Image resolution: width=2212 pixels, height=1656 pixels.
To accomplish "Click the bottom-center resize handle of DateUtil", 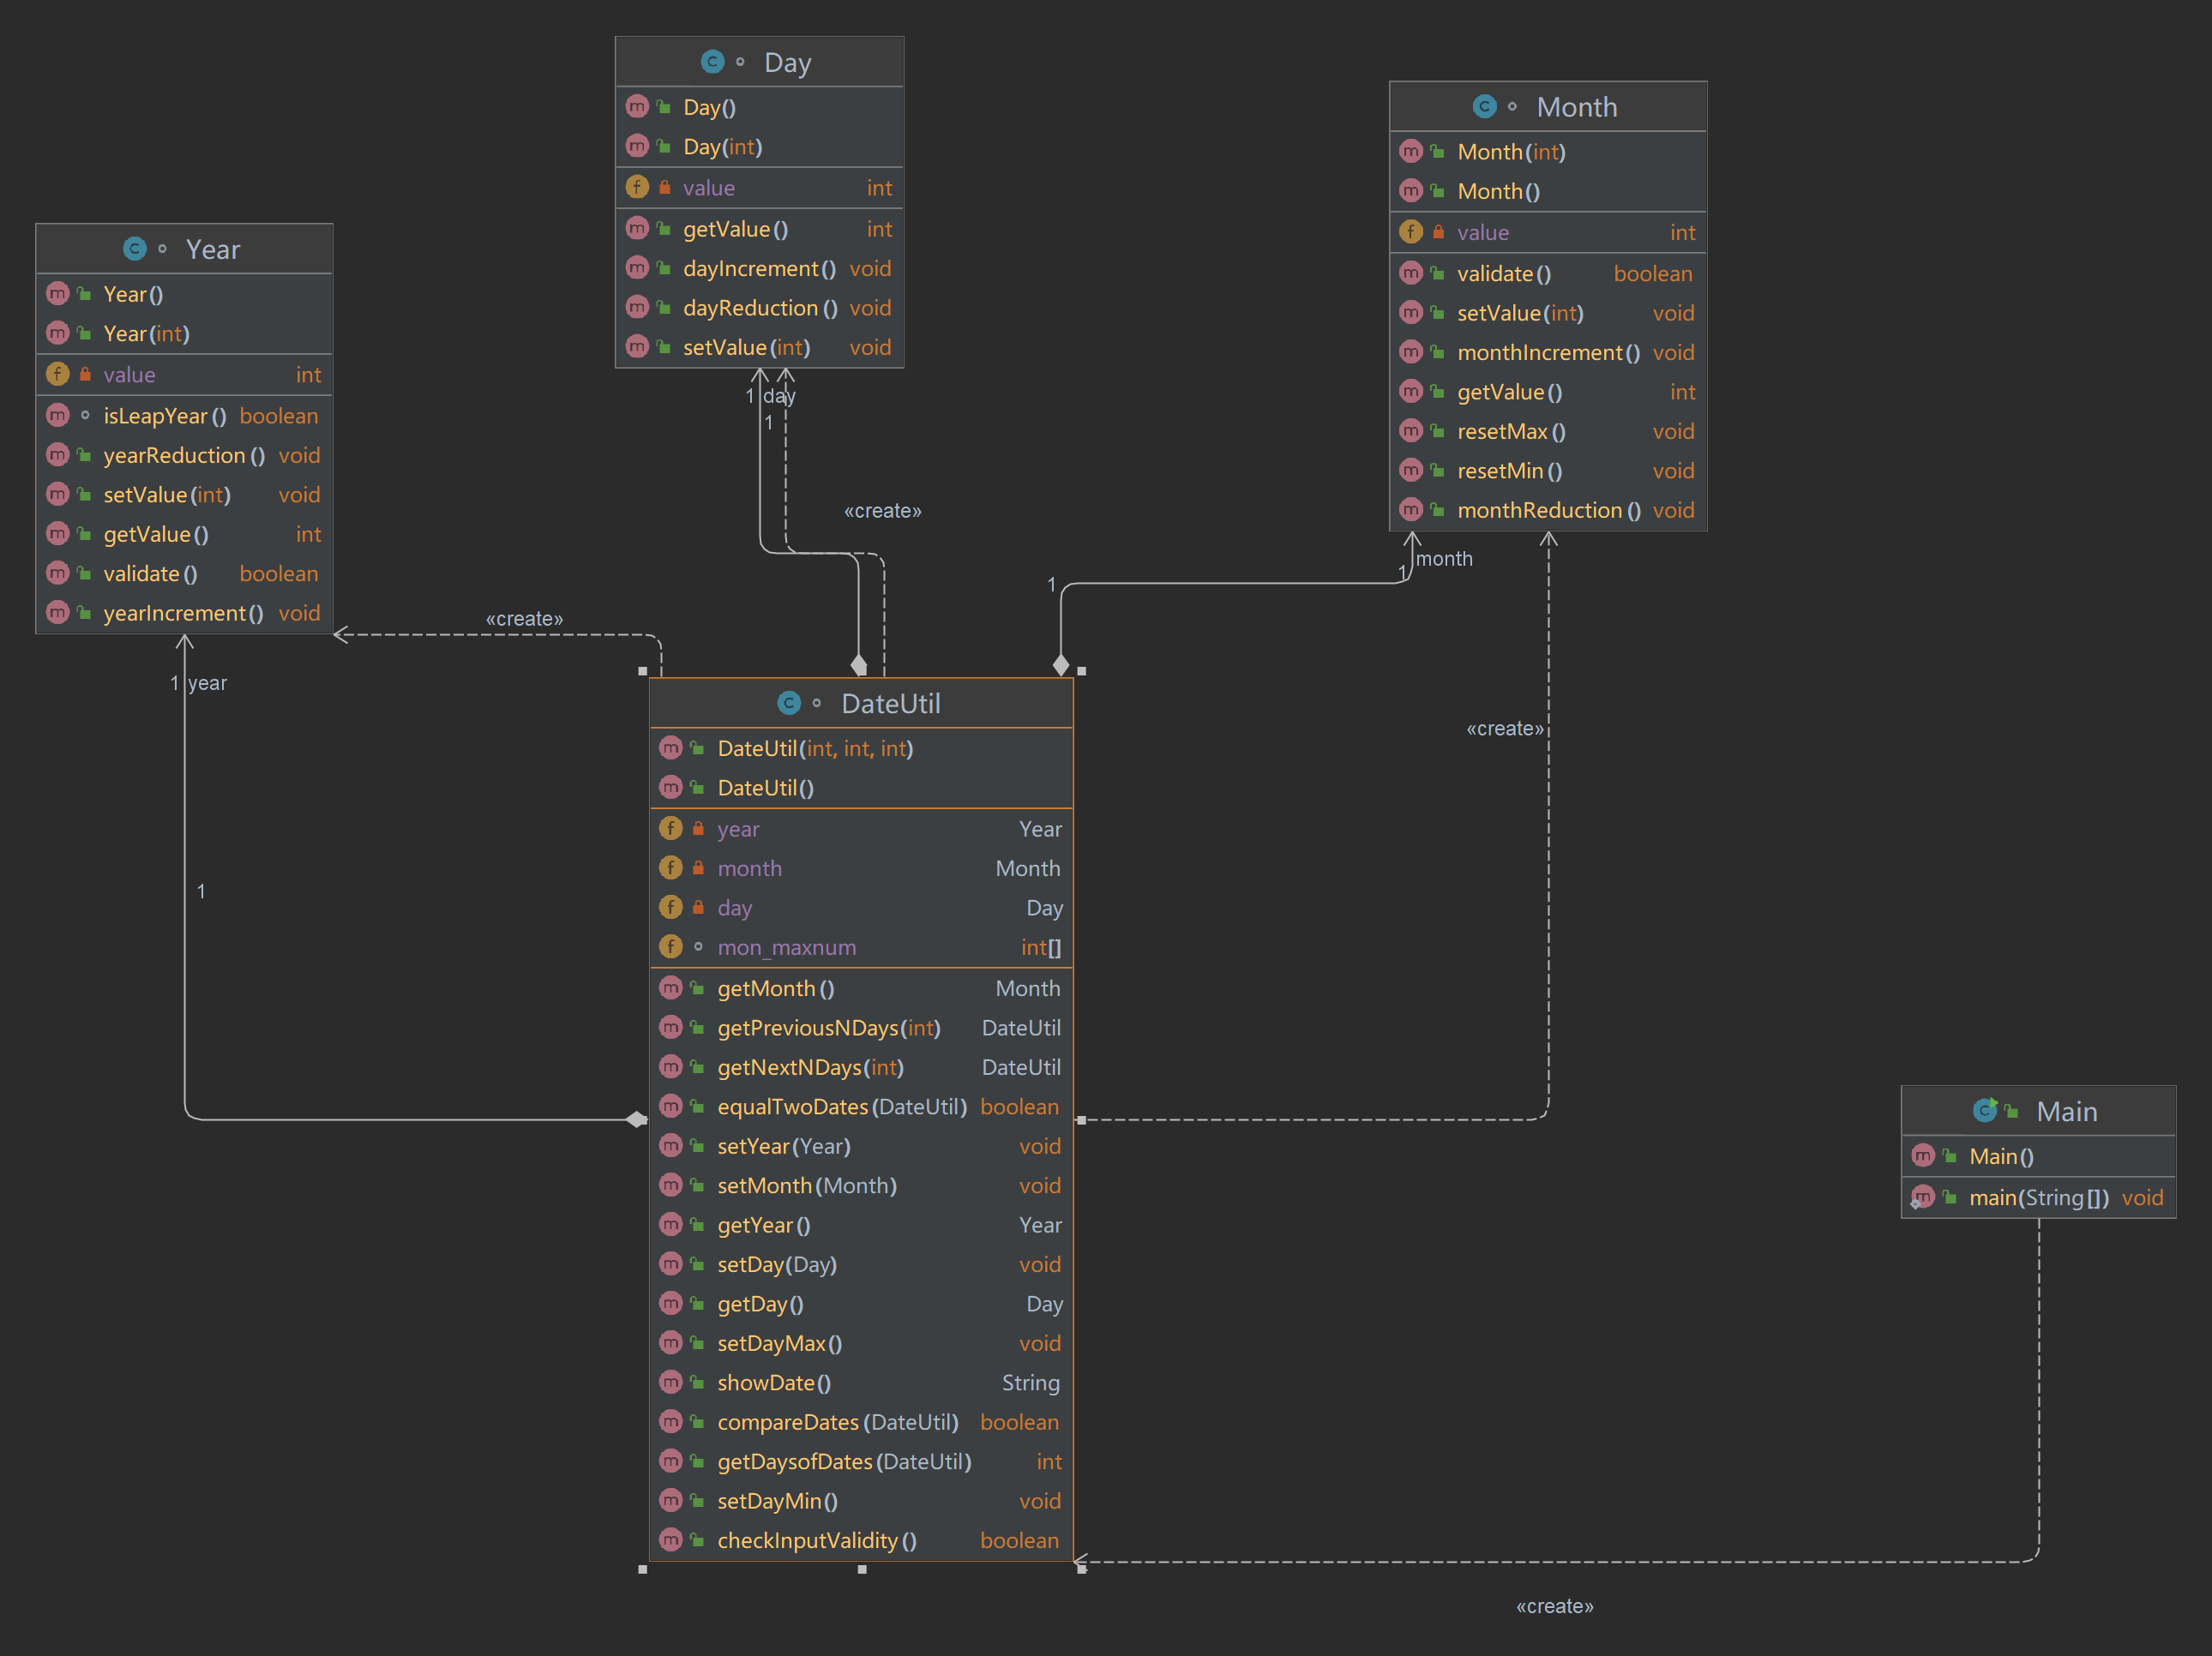I will (862, 1569).
